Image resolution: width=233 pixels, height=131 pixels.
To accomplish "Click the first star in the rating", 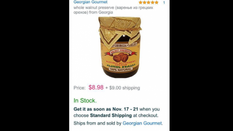I will [x=140, y=2].
